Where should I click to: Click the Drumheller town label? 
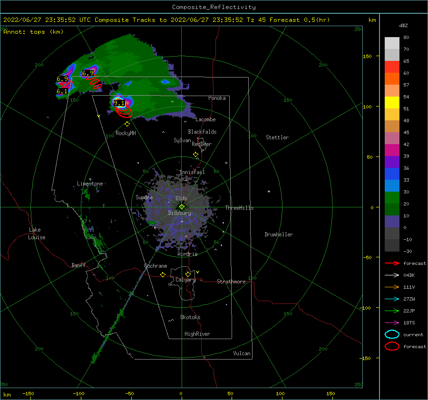(x=279, y=234)
